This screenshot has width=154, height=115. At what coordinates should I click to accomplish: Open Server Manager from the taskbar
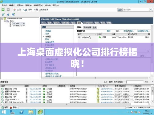(12, 112)
